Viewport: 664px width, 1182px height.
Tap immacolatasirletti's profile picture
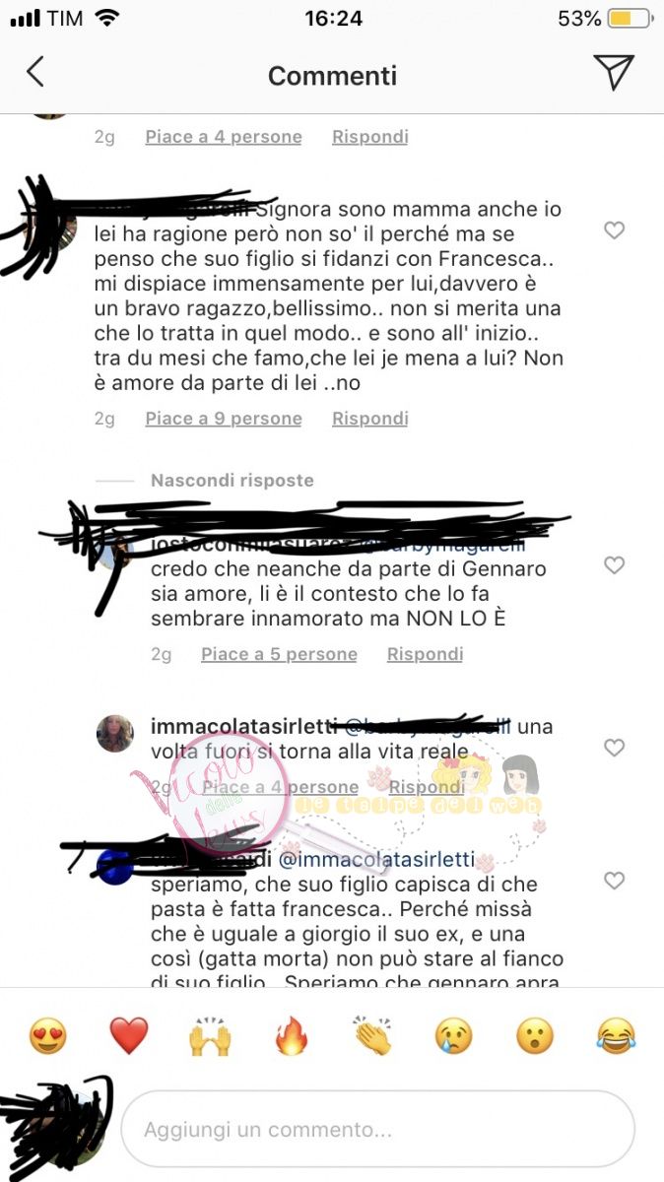pos(115,734)
